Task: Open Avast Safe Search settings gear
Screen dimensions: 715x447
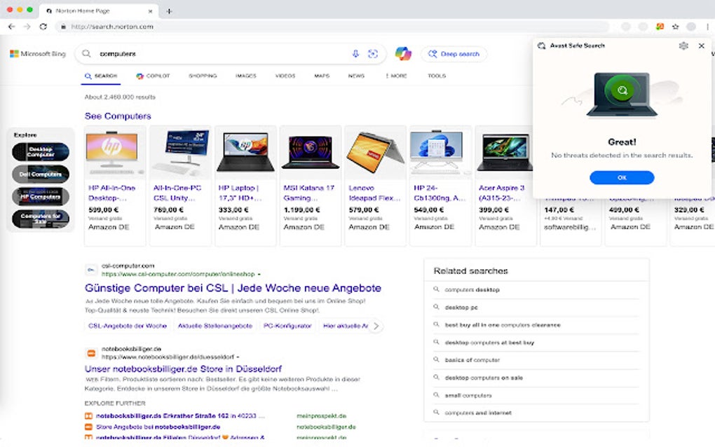Action: (683, 46)
